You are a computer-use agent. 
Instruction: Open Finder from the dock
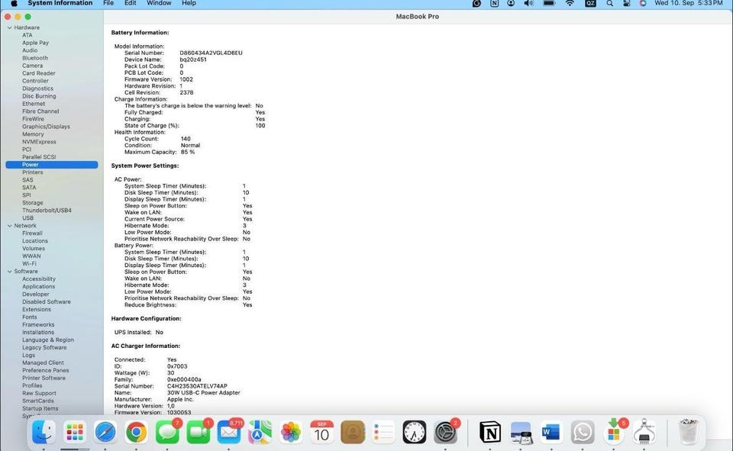point(44,433)
